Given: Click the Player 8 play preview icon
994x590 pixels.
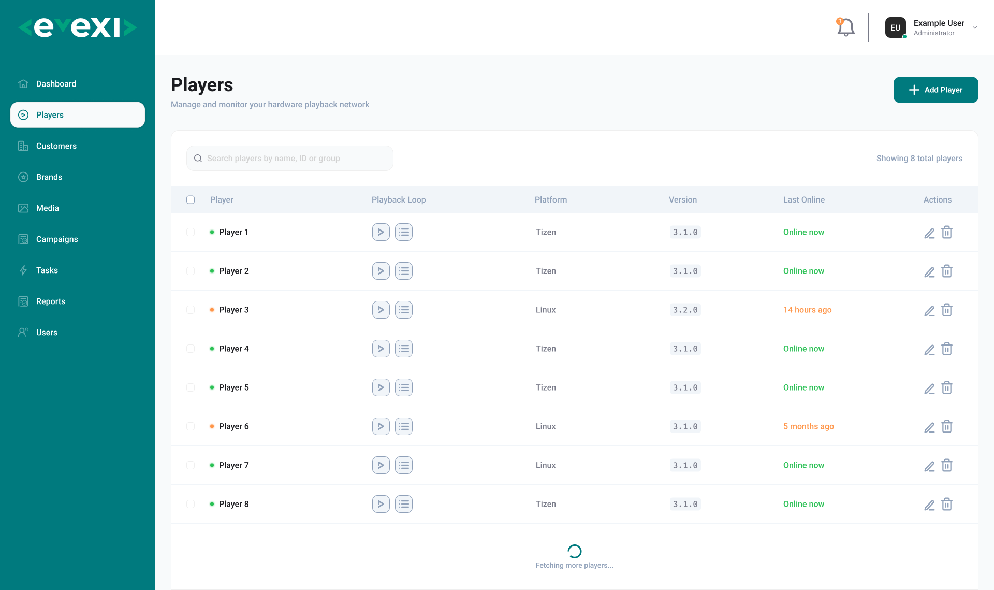Looking at the screenshot, I should (x=381, y=504).
